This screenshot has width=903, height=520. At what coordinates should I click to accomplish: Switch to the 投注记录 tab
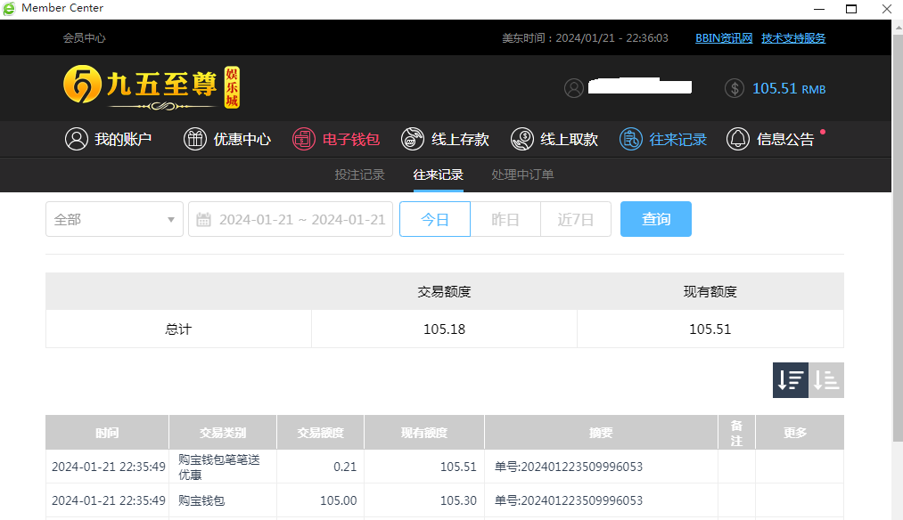click(359, 175)
